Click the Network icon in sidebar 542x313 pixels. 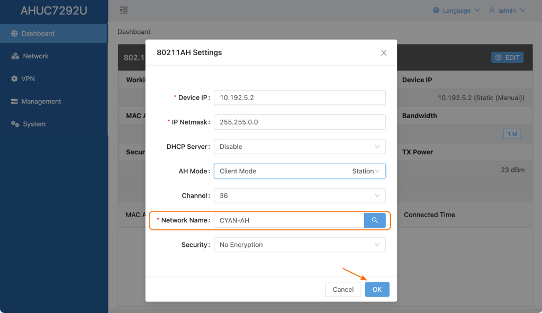pyautogui.click(x=15, y=56)
